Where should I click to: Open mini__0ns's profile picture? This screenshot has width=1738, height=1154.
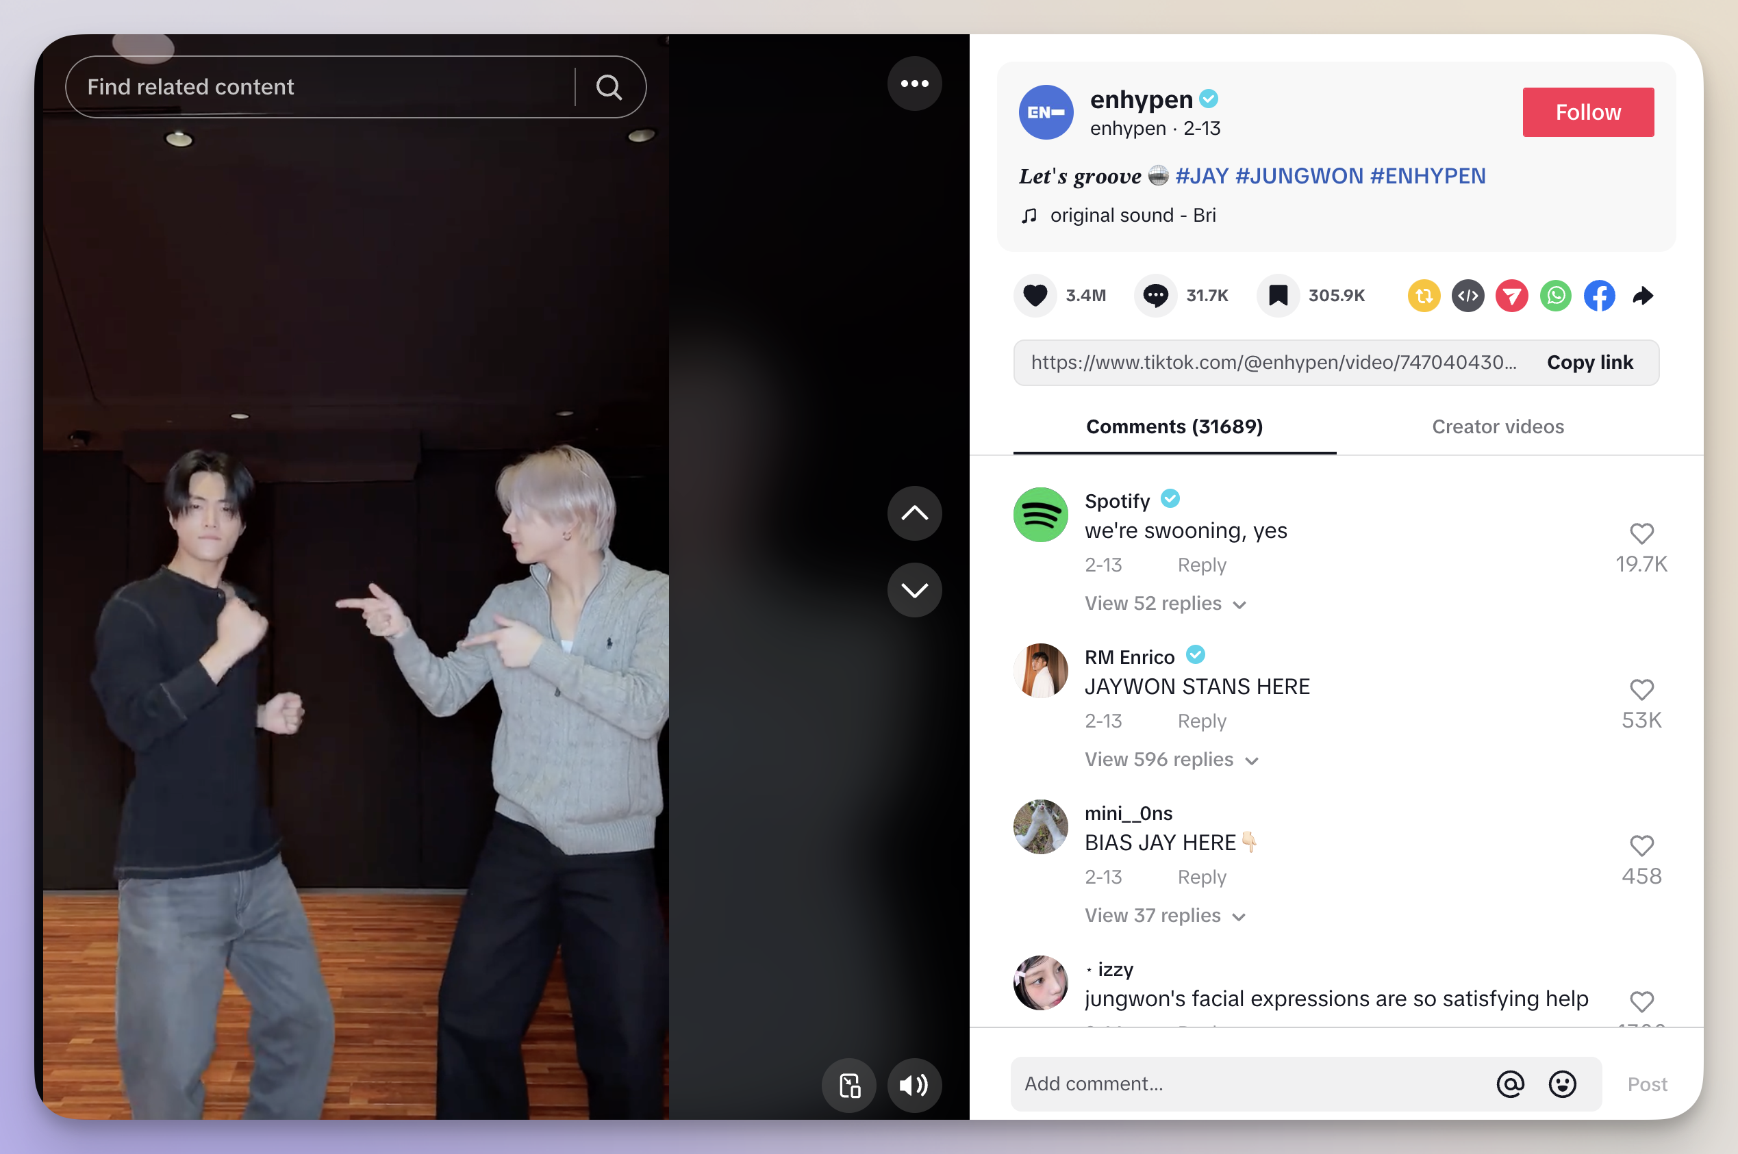coord(1040,827)
